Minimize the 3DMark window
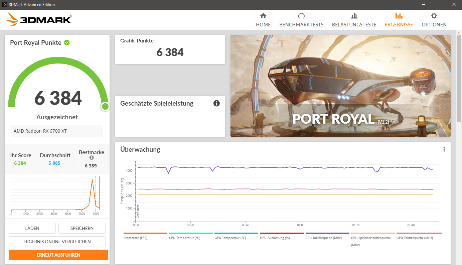 (423, 5)
